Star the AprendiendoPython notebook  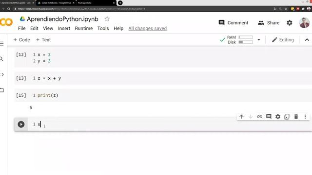point(107,19)
